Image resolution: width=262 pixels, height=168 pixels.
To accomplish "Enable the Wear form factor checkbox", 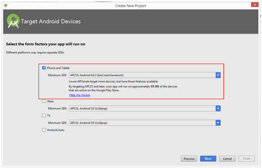I will [44, 101].
